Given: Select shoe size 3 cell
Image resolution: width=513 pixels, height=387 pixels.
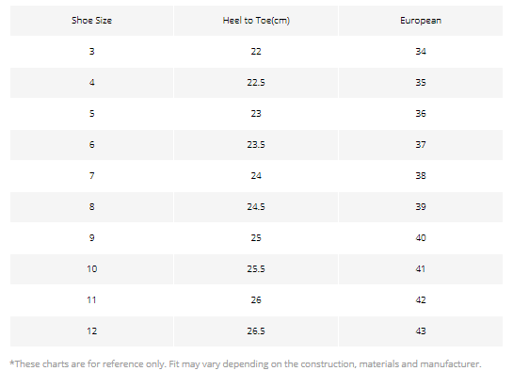Looking at the screenshot, I should pyautogui.click(x=91, y=52).
